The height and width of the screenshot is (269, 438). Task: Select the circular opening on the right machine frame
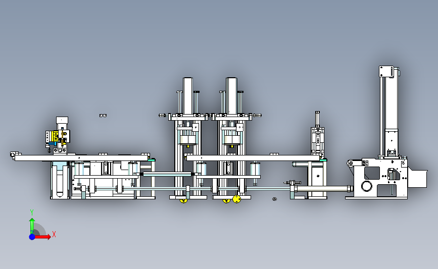(367, 186)
